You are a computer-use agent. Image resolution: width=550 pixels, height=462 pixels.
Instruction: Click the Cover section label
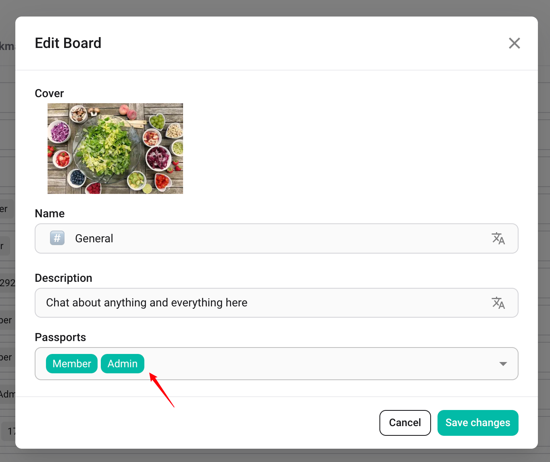[49, 94]
